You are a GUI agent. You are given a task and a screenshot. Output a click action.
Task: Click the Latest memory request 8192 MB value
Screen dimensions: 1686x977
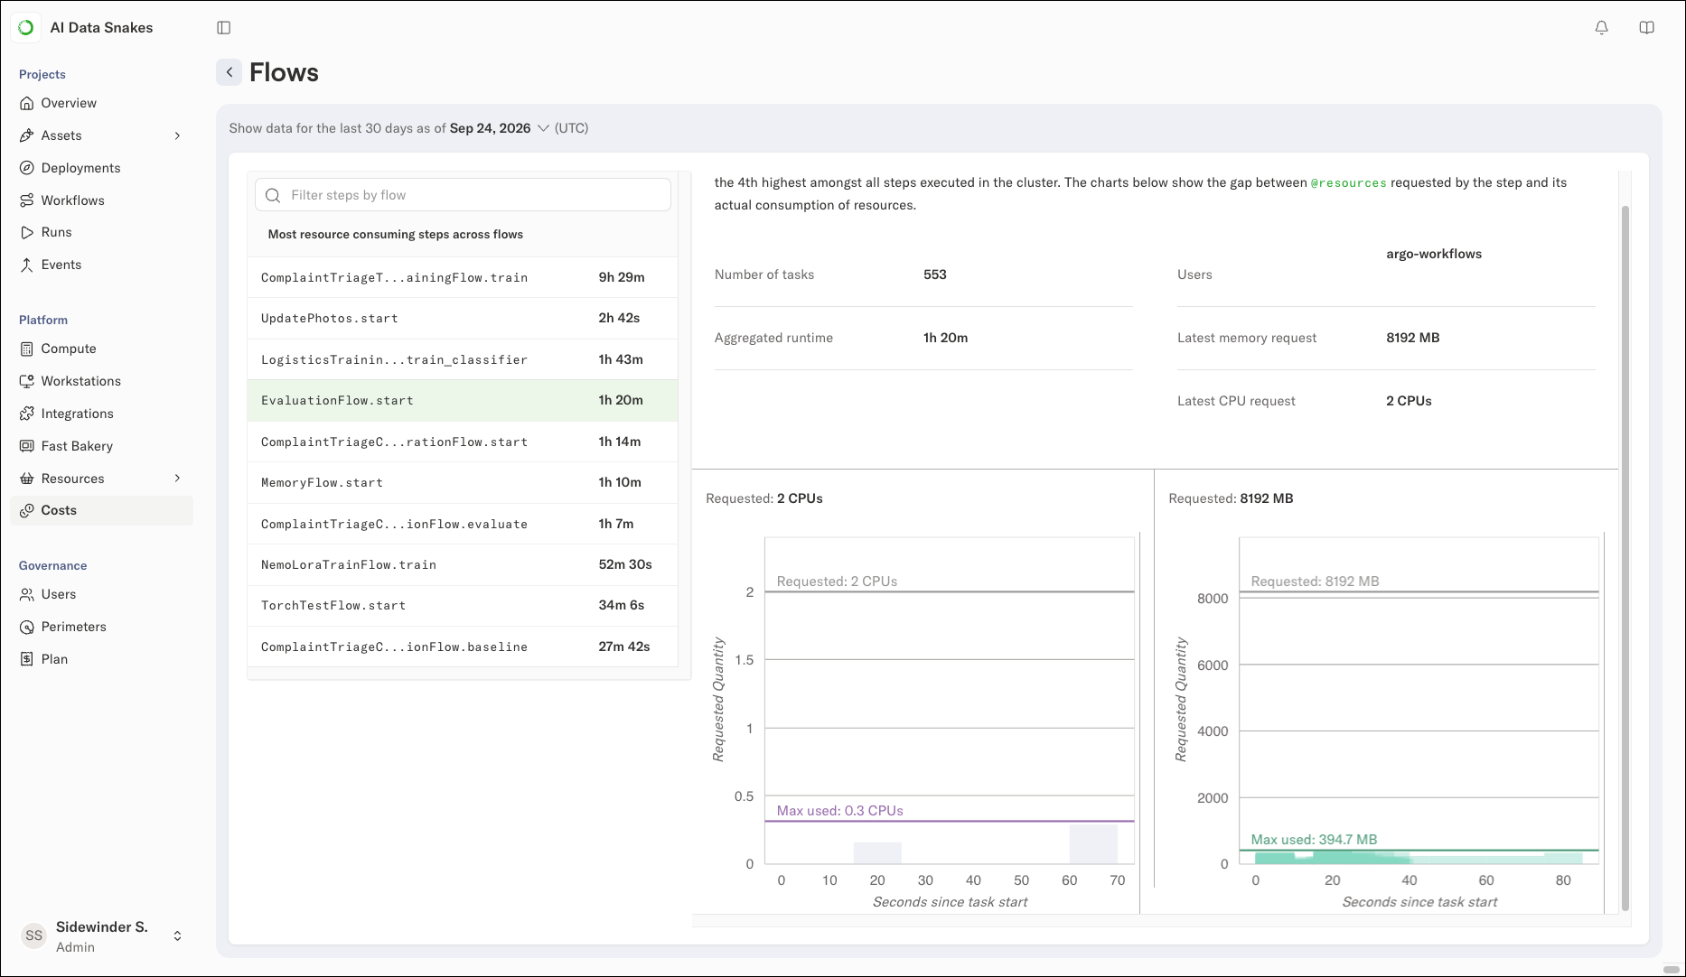(1413, 338)
